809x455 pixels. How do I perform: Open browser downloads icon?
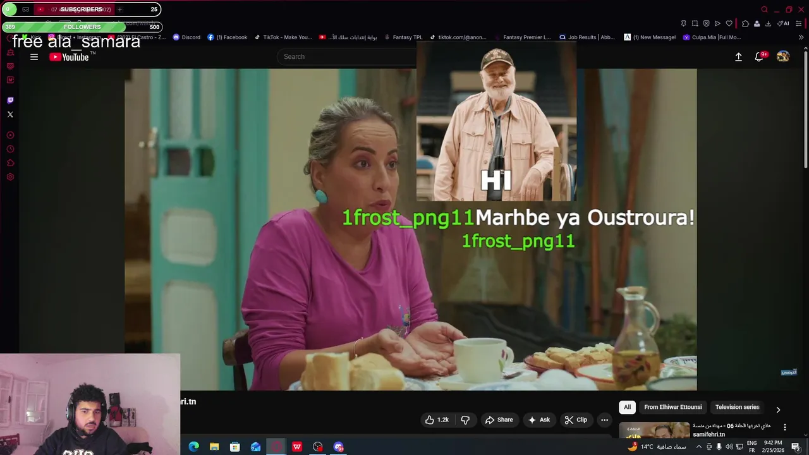click(x=768, y=23)
